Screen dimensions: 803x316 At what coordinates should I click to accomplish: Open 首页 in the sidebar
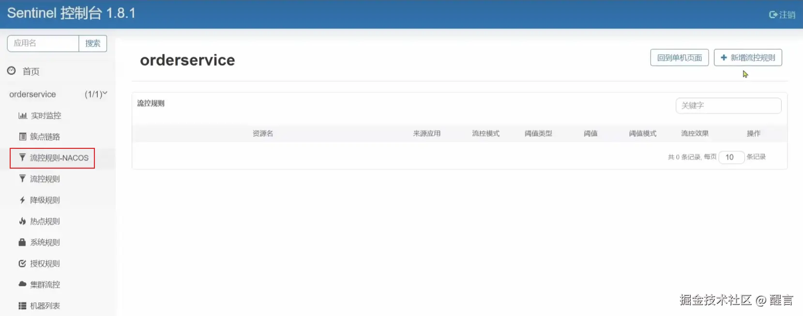31,72
